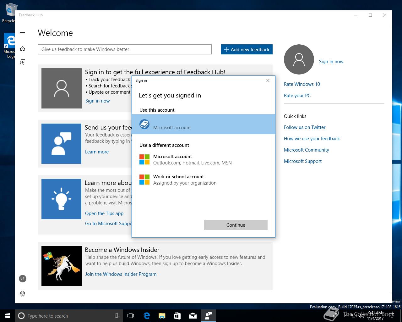Open How we use your feedback link
402x322 pixels.
312,139
